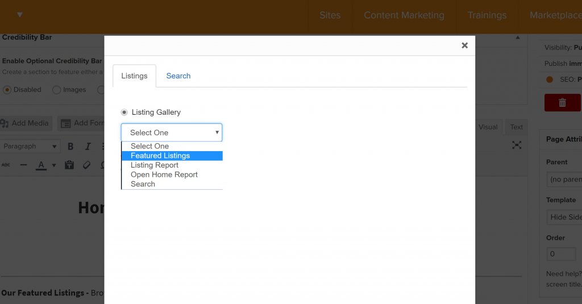The image size is (582, 304).
Task: Click the Add Media button
Action: (x=26, y=123)
